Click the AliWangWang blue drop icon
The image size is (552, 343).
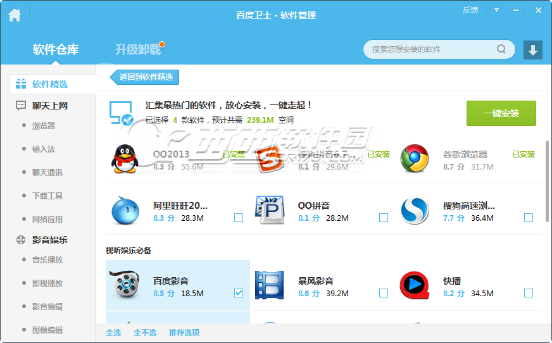coord(125,210)
